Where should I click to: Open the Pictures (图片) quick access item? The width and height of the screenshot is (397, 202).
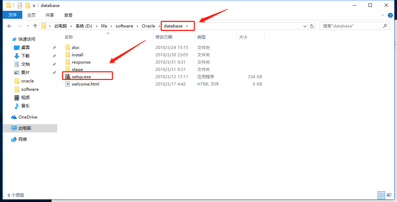(25, 72)
